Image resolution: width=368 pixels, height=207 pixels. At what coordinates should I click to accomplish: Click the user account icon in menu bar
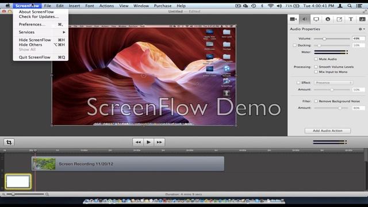point(340,6)
